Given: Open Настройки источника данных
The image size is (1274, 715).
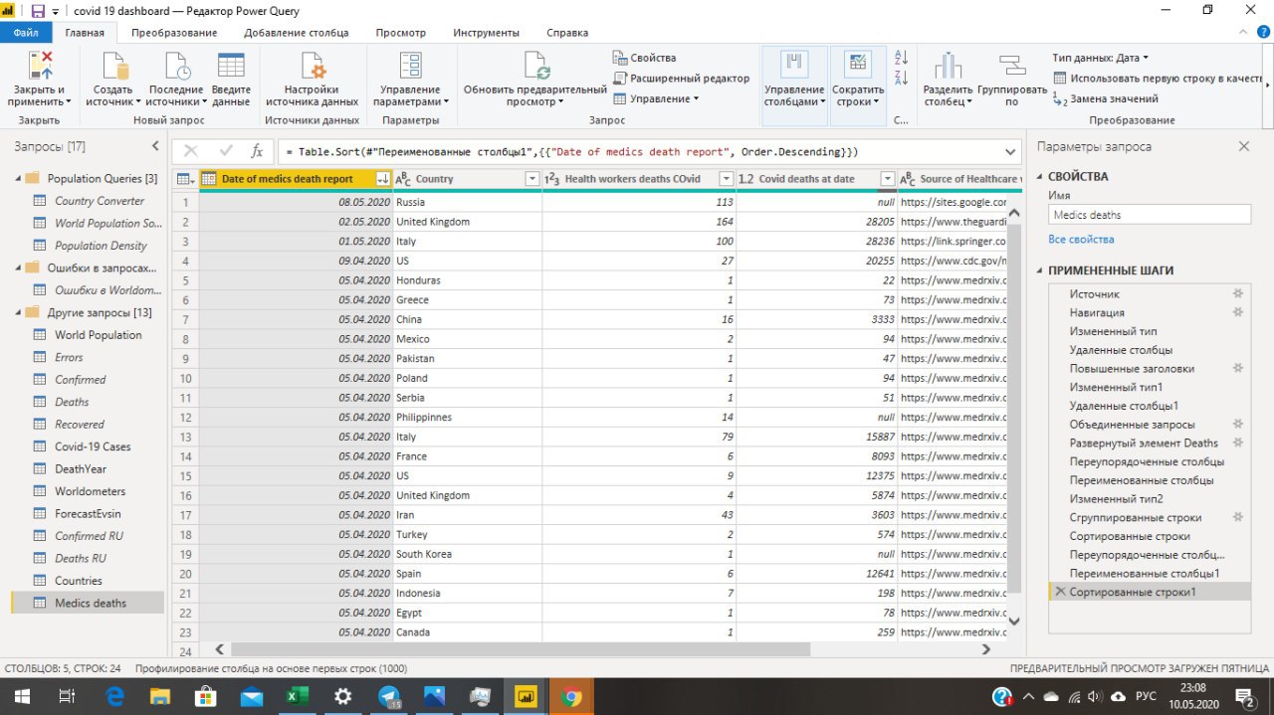Looking at the screenshot, I should click(x=313, y=80).
